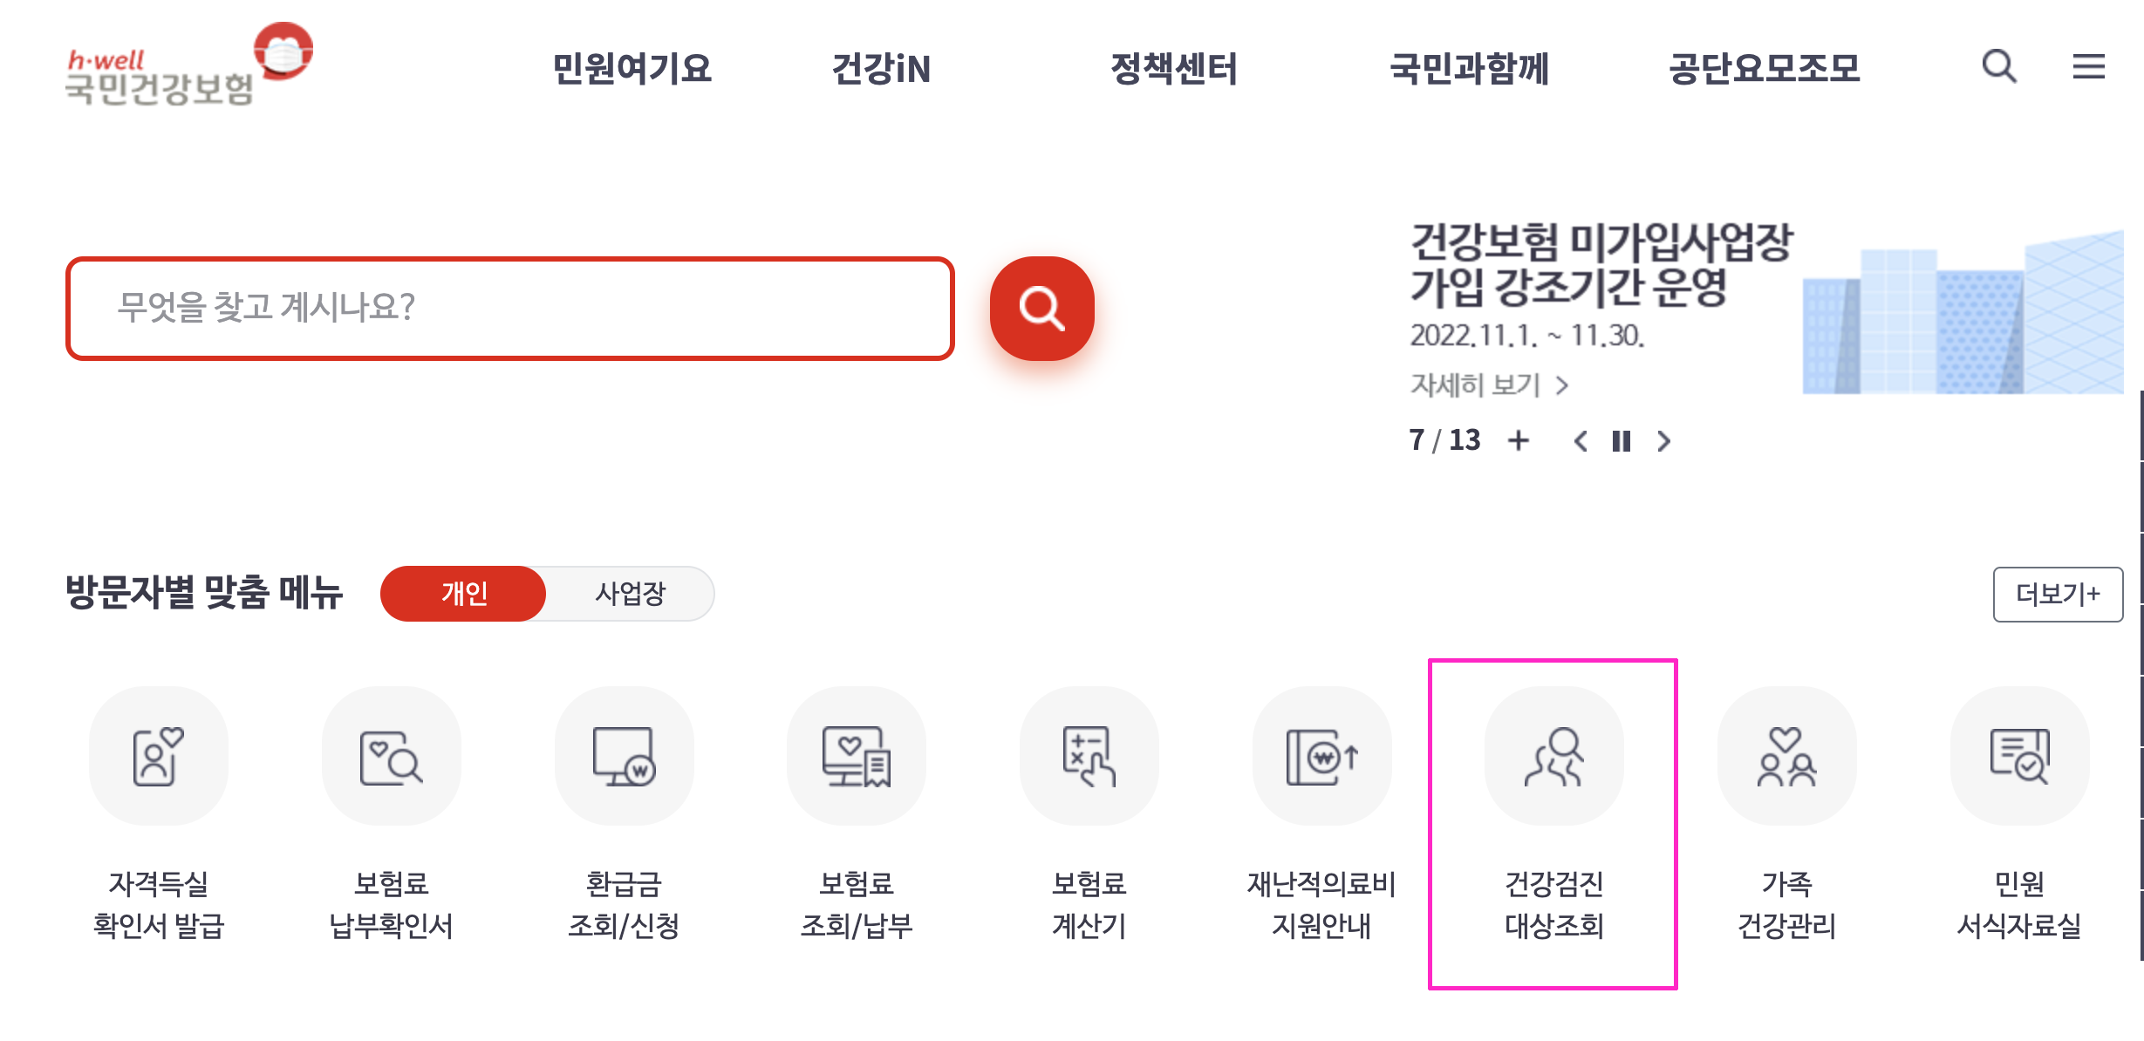Select the 자격득실 확인서 발급 service icon
Image resolution: width=2144 pixels, height=1041 pixels.
tap(159, 757)
